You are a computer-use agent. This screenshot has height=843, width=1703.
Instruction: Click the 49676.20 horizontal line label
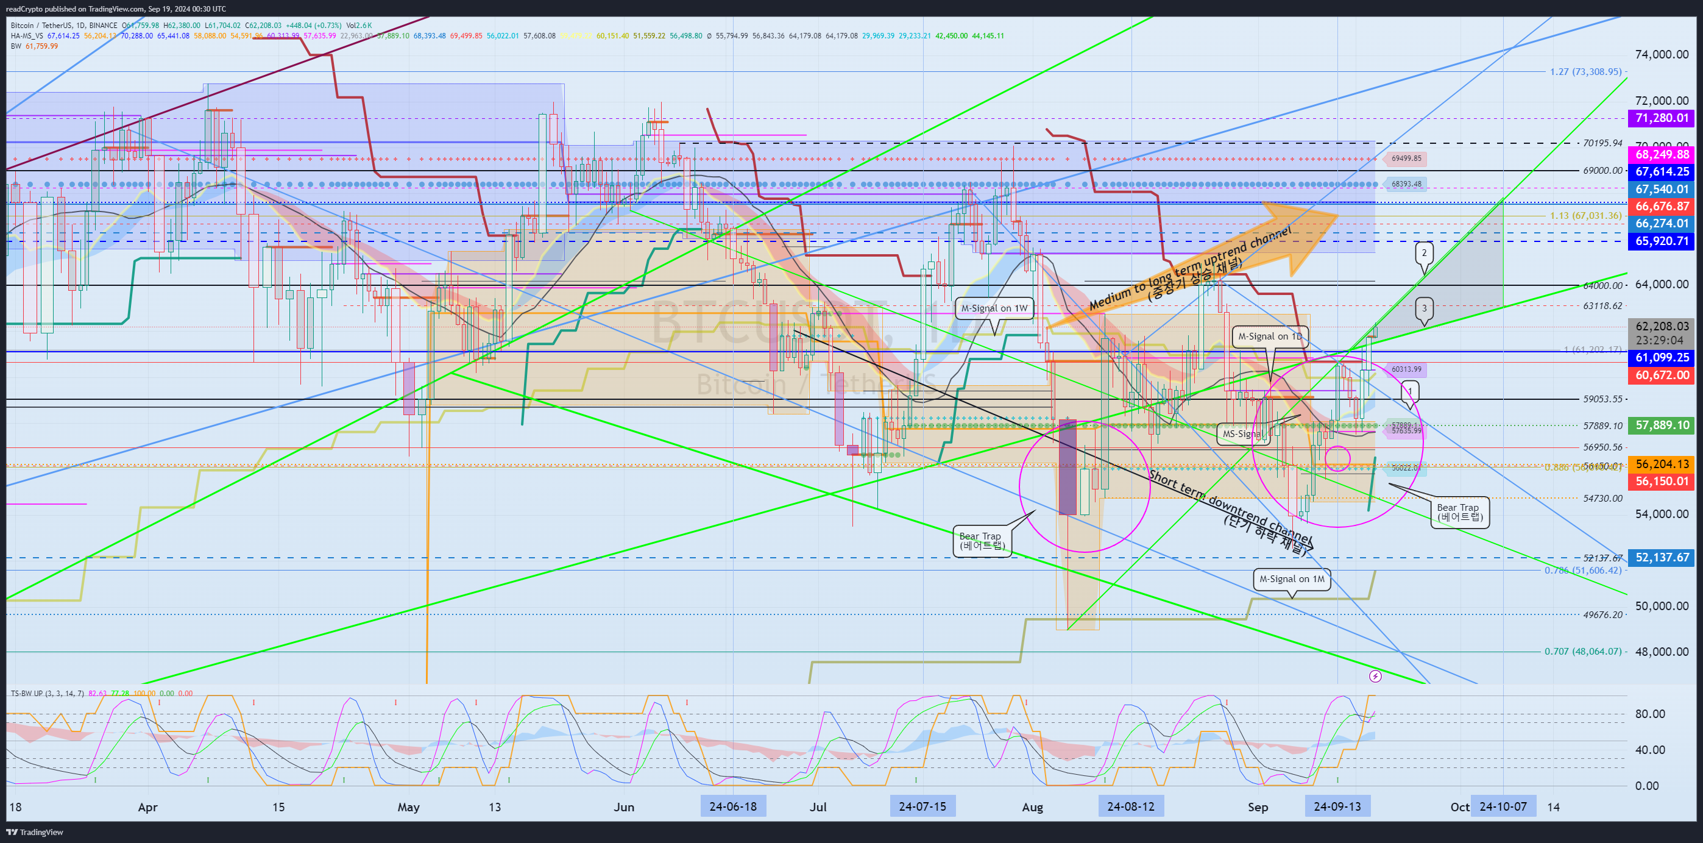tap(1602, 614)
